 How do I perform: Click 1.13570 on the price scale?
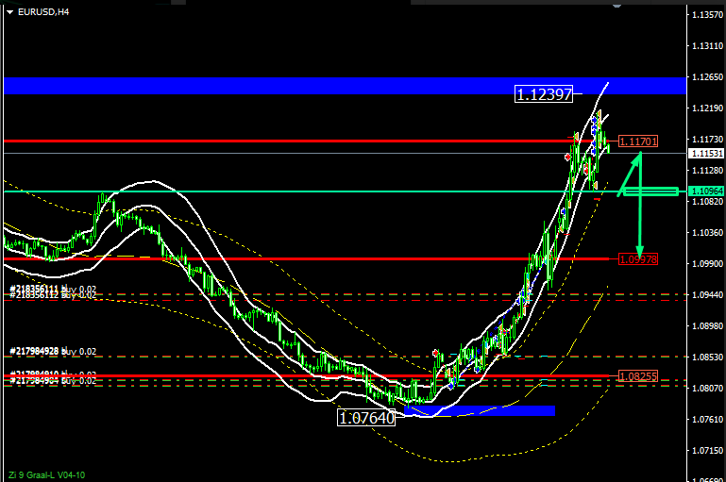point(707,15)
